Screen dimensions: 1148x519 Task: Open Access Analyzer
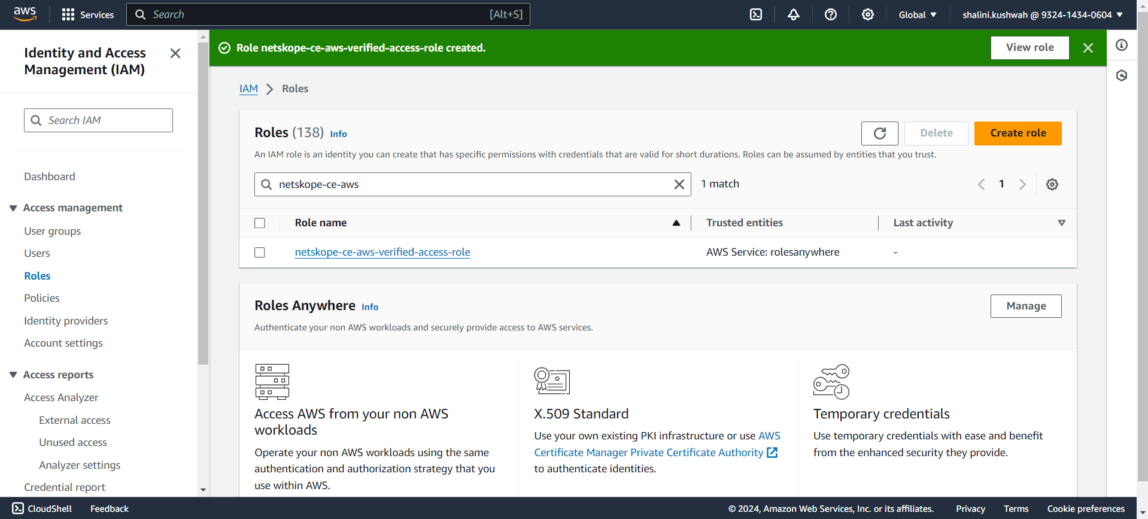(x=61, y=397)
